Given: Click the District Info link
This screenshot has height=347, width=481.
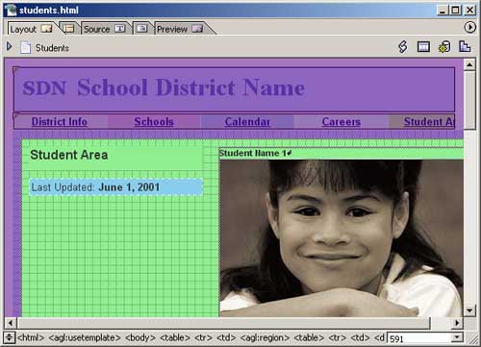Looking at the screenshot, I should point(60,121).
